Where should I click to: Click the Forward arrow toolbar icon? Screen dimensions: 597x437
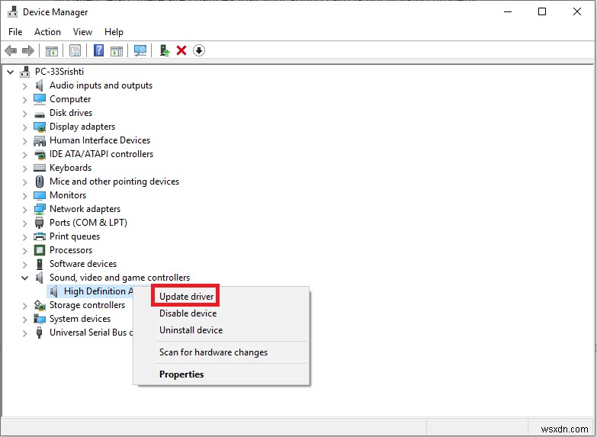(x=28, y=50)
